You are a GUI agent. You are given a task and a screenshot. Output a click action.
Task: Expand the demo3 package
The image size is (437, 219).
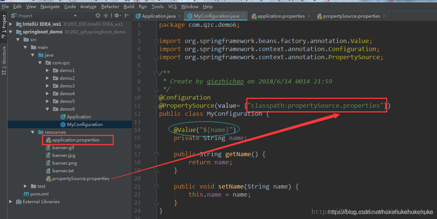point(47,86)
